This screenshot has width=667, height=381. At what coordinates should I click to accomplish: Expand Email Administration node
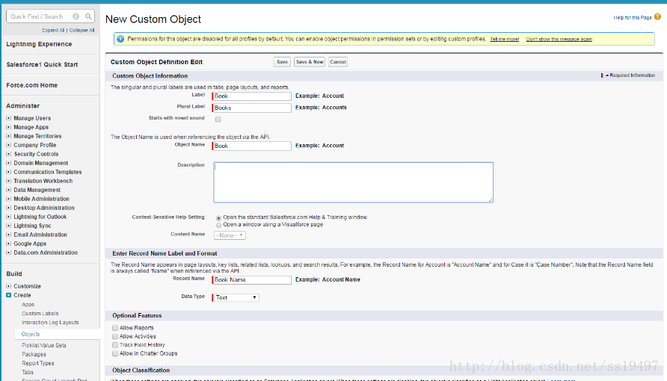coord(8,235)
